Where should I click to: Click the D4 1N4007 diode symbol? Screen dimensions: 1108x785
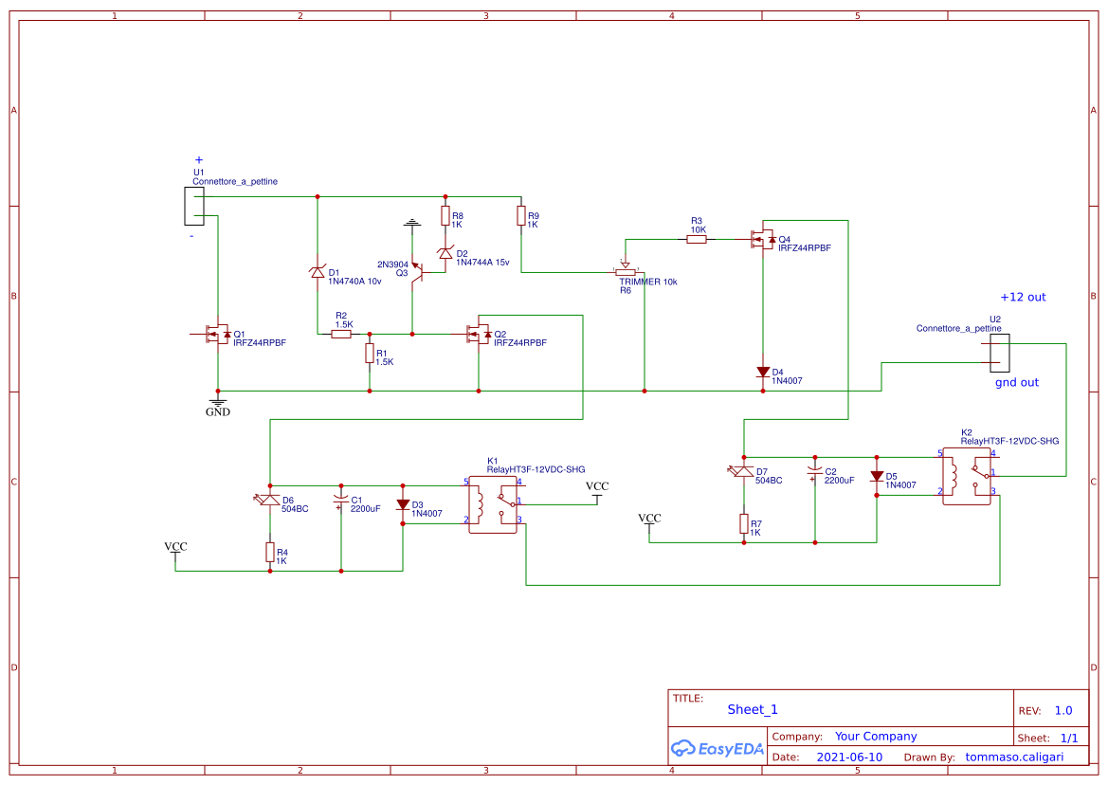(x=763, y=373)
